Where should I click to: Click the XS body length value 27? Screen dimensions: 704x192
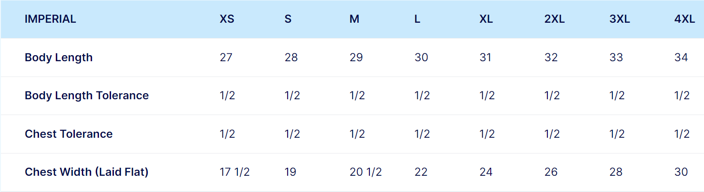[226, 58]
